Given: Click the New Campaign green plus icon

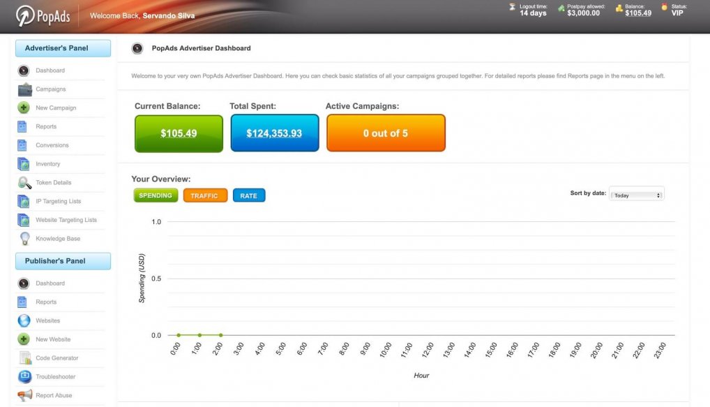Looking at the screenshot, I should point(24,108).
